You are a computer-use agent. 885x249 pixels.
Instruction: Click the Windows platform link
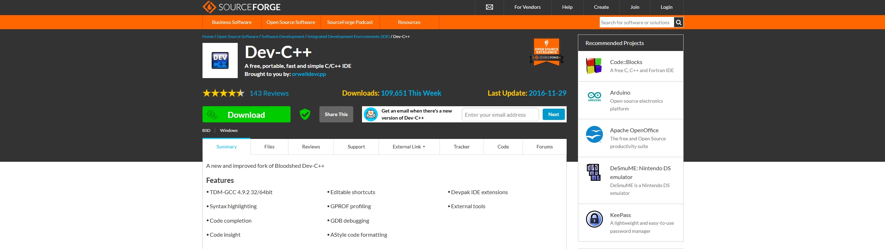pos(229,130)
